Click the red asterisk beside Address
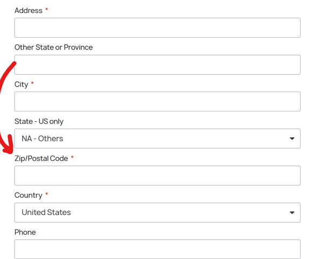This screenshot has width=326, height=259. pyautogui.click(x=47, y=10)
